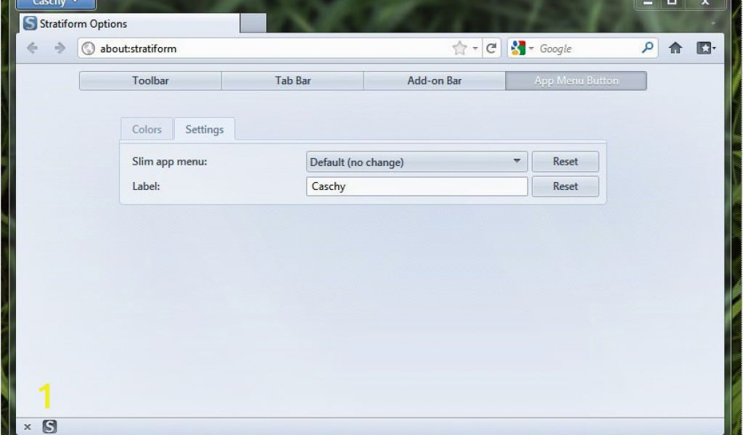Reload the page with the refresh icon
The height and width of the screenshot is (435, 743).
pos(491,48)
